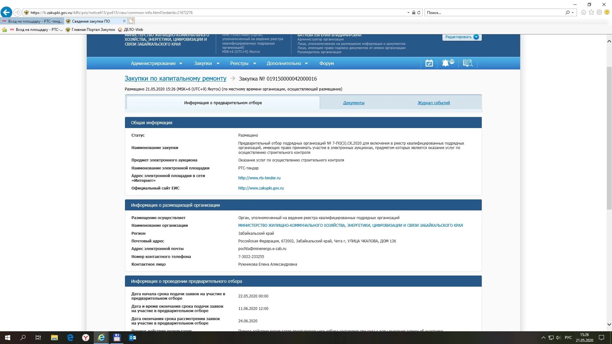Click the date '11.06.2020 12:00'
This screenshot has width=612, height=344.
pos(253,309)
